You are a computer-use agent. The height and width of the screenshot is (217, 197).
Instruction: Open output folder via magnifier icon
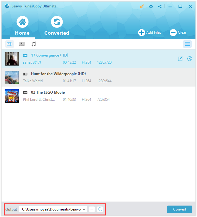tap(100, 209)
